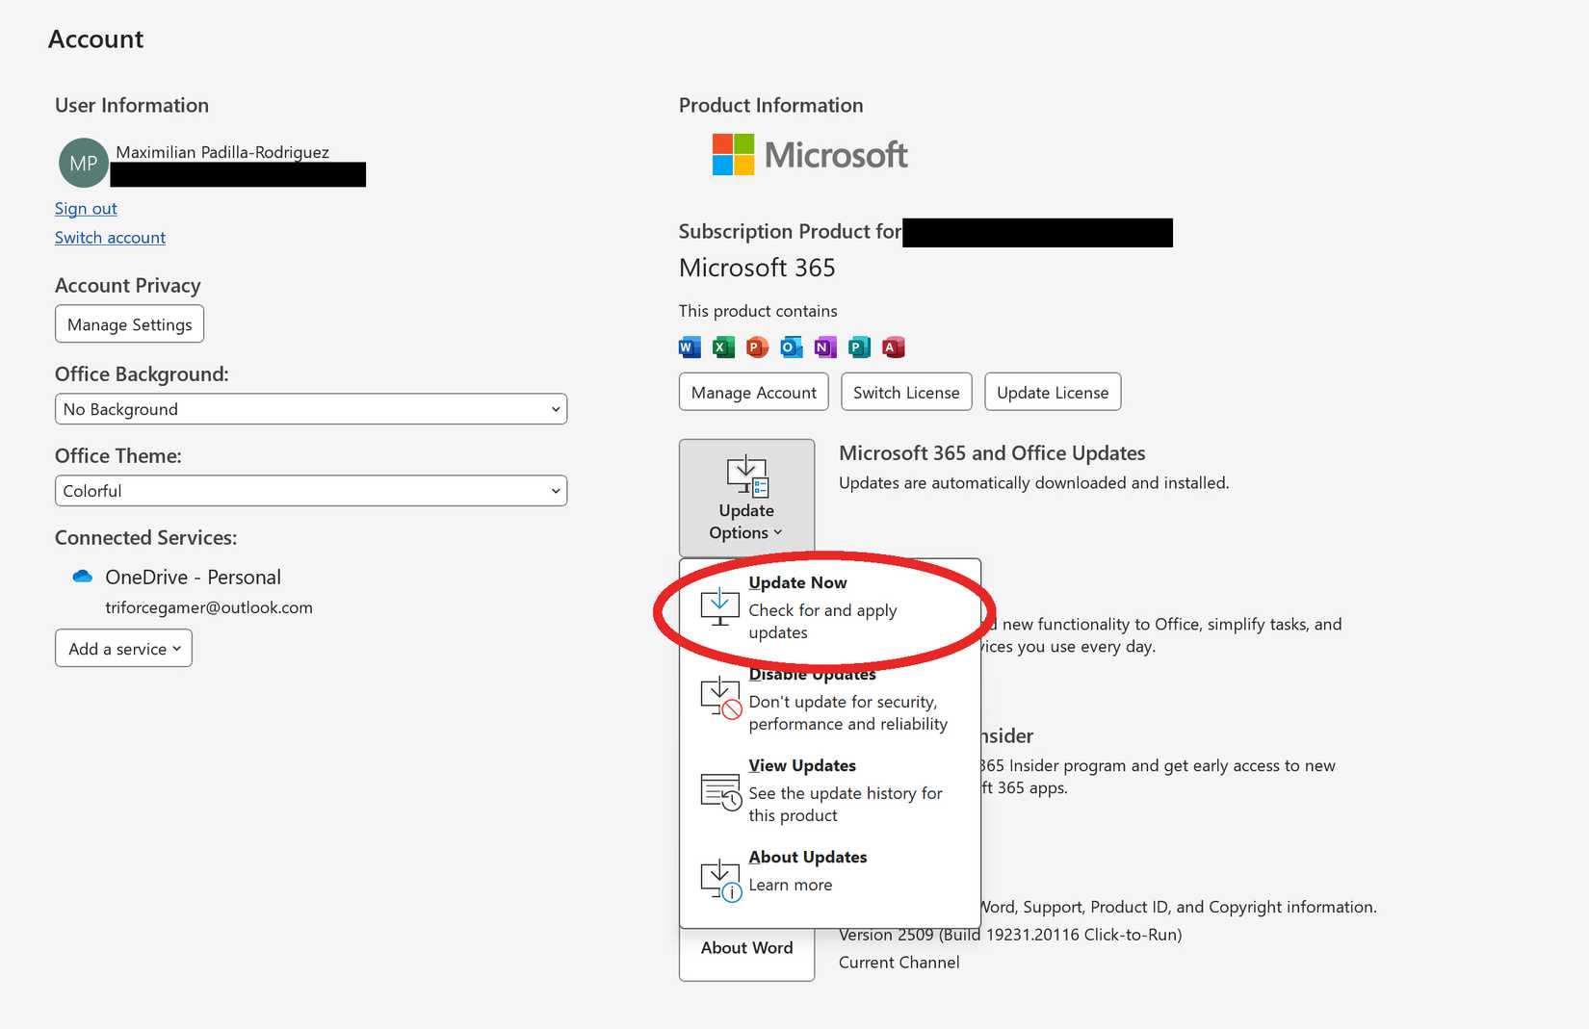1589x1029 pixels.
Task: Open the Office Theme dropdown
Action: 310,490
